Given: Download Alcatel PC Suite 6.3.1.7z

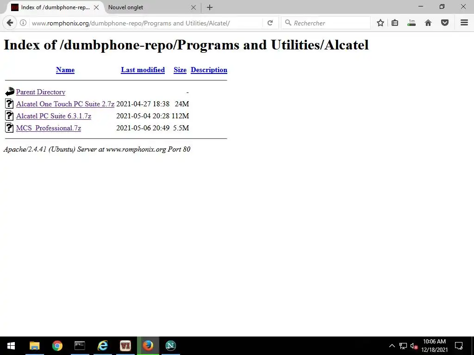Looking at the screenshot, I should click(x=54, y=116).
